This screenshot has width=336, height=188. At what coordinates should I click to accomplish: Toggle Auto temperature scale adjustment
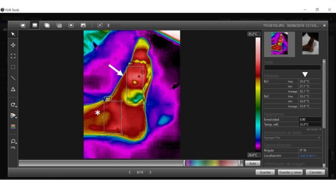253,163
